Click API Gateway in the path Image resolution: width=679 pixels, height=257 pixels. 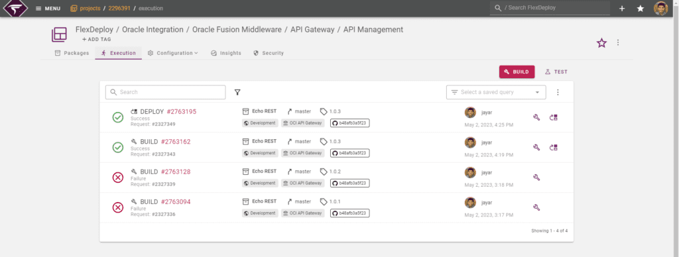click(312, 29)
